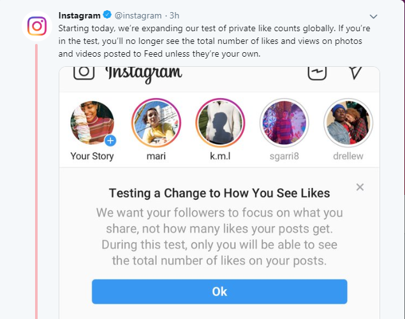Screen dimensions: 405x319
Task: Click the 3h tweet timestamp
Action: [174, 15]
